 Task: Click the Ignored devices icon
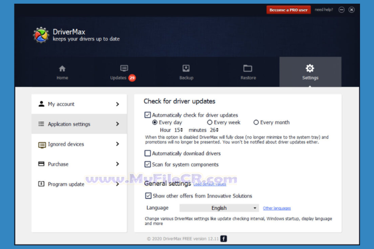[42, 145]
